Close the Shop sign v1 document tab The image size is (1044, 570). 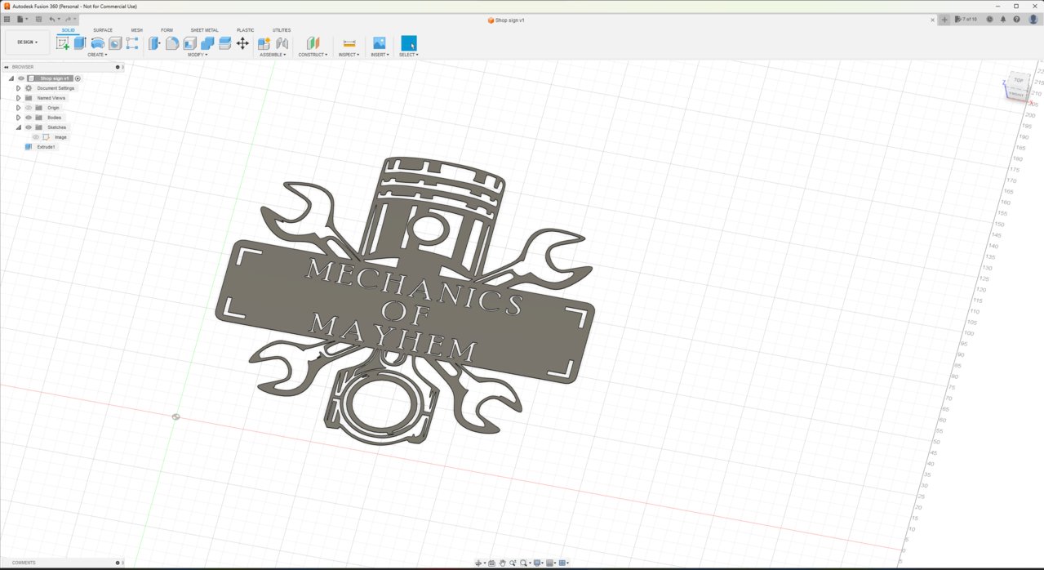934,20
